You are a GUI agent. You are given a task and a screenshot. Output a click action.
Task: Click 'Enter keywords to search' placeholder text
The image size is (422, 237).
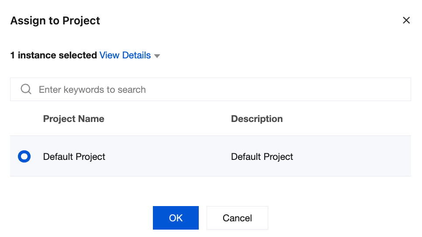[x=92, y=90]
